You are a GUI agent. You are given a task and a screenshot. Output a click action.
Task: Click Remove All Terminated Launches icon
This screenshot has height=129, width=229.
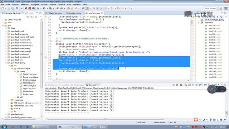181,85
